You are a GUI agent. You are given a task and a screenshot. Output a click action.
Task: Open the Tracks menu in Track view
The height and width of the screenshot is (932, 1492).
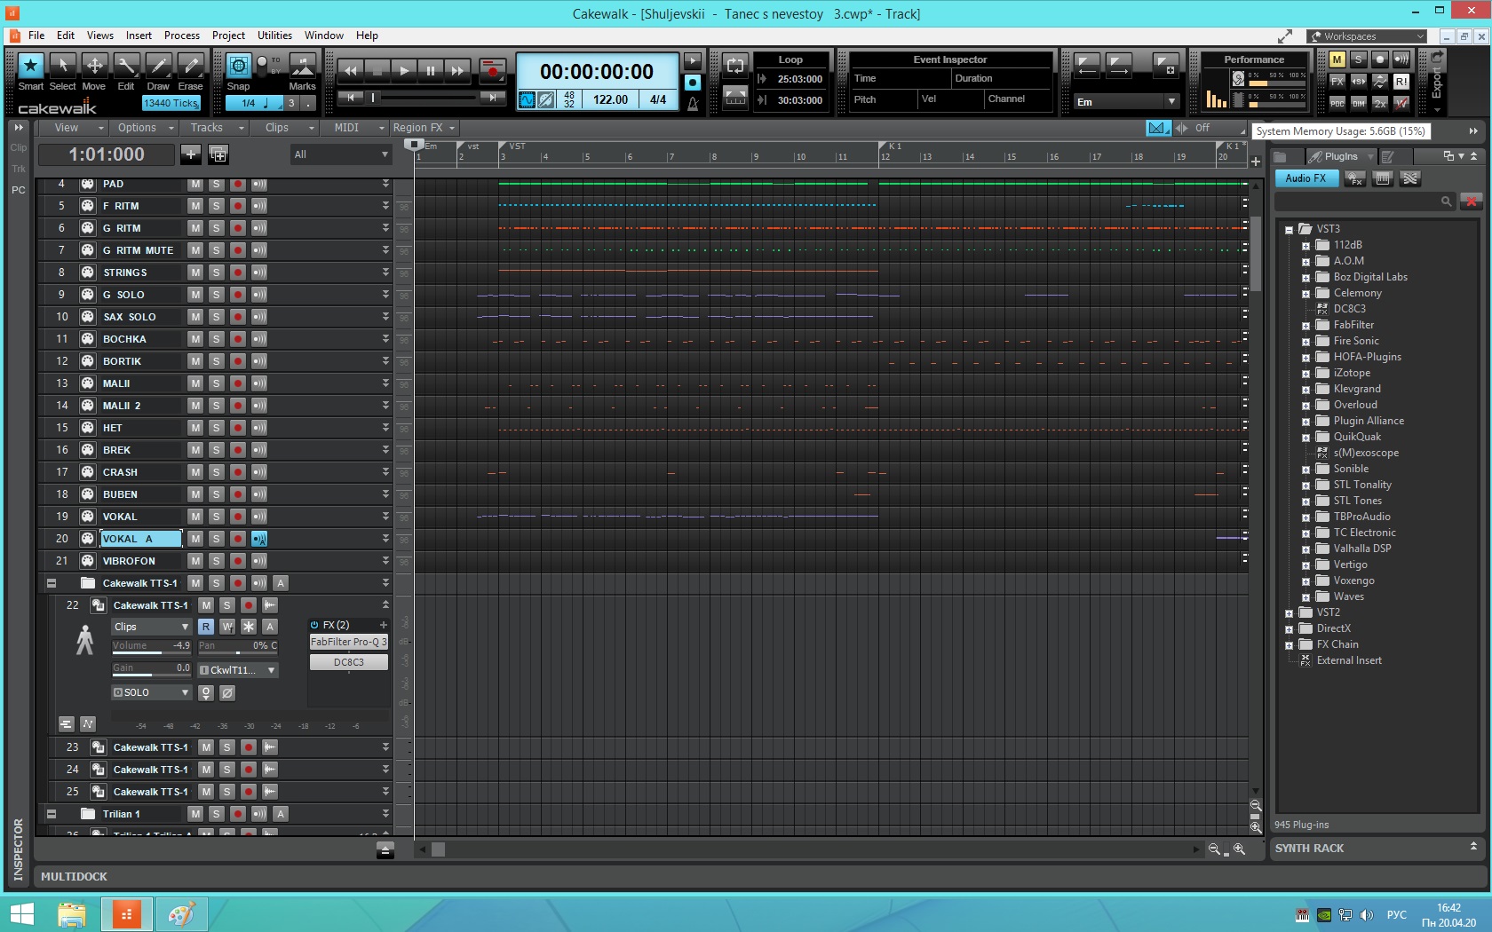(x=207, y=128)
